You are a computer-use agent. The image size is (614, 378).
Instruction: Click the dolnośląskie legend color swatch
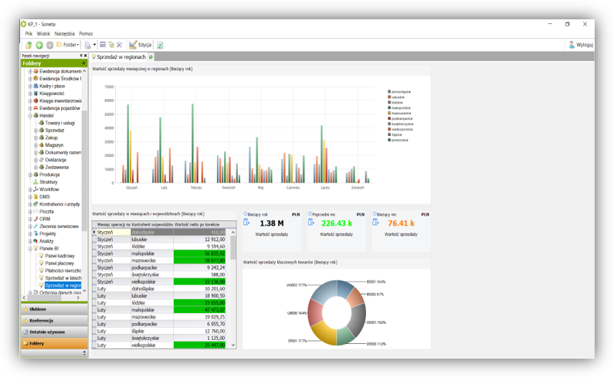coord(389,91)
